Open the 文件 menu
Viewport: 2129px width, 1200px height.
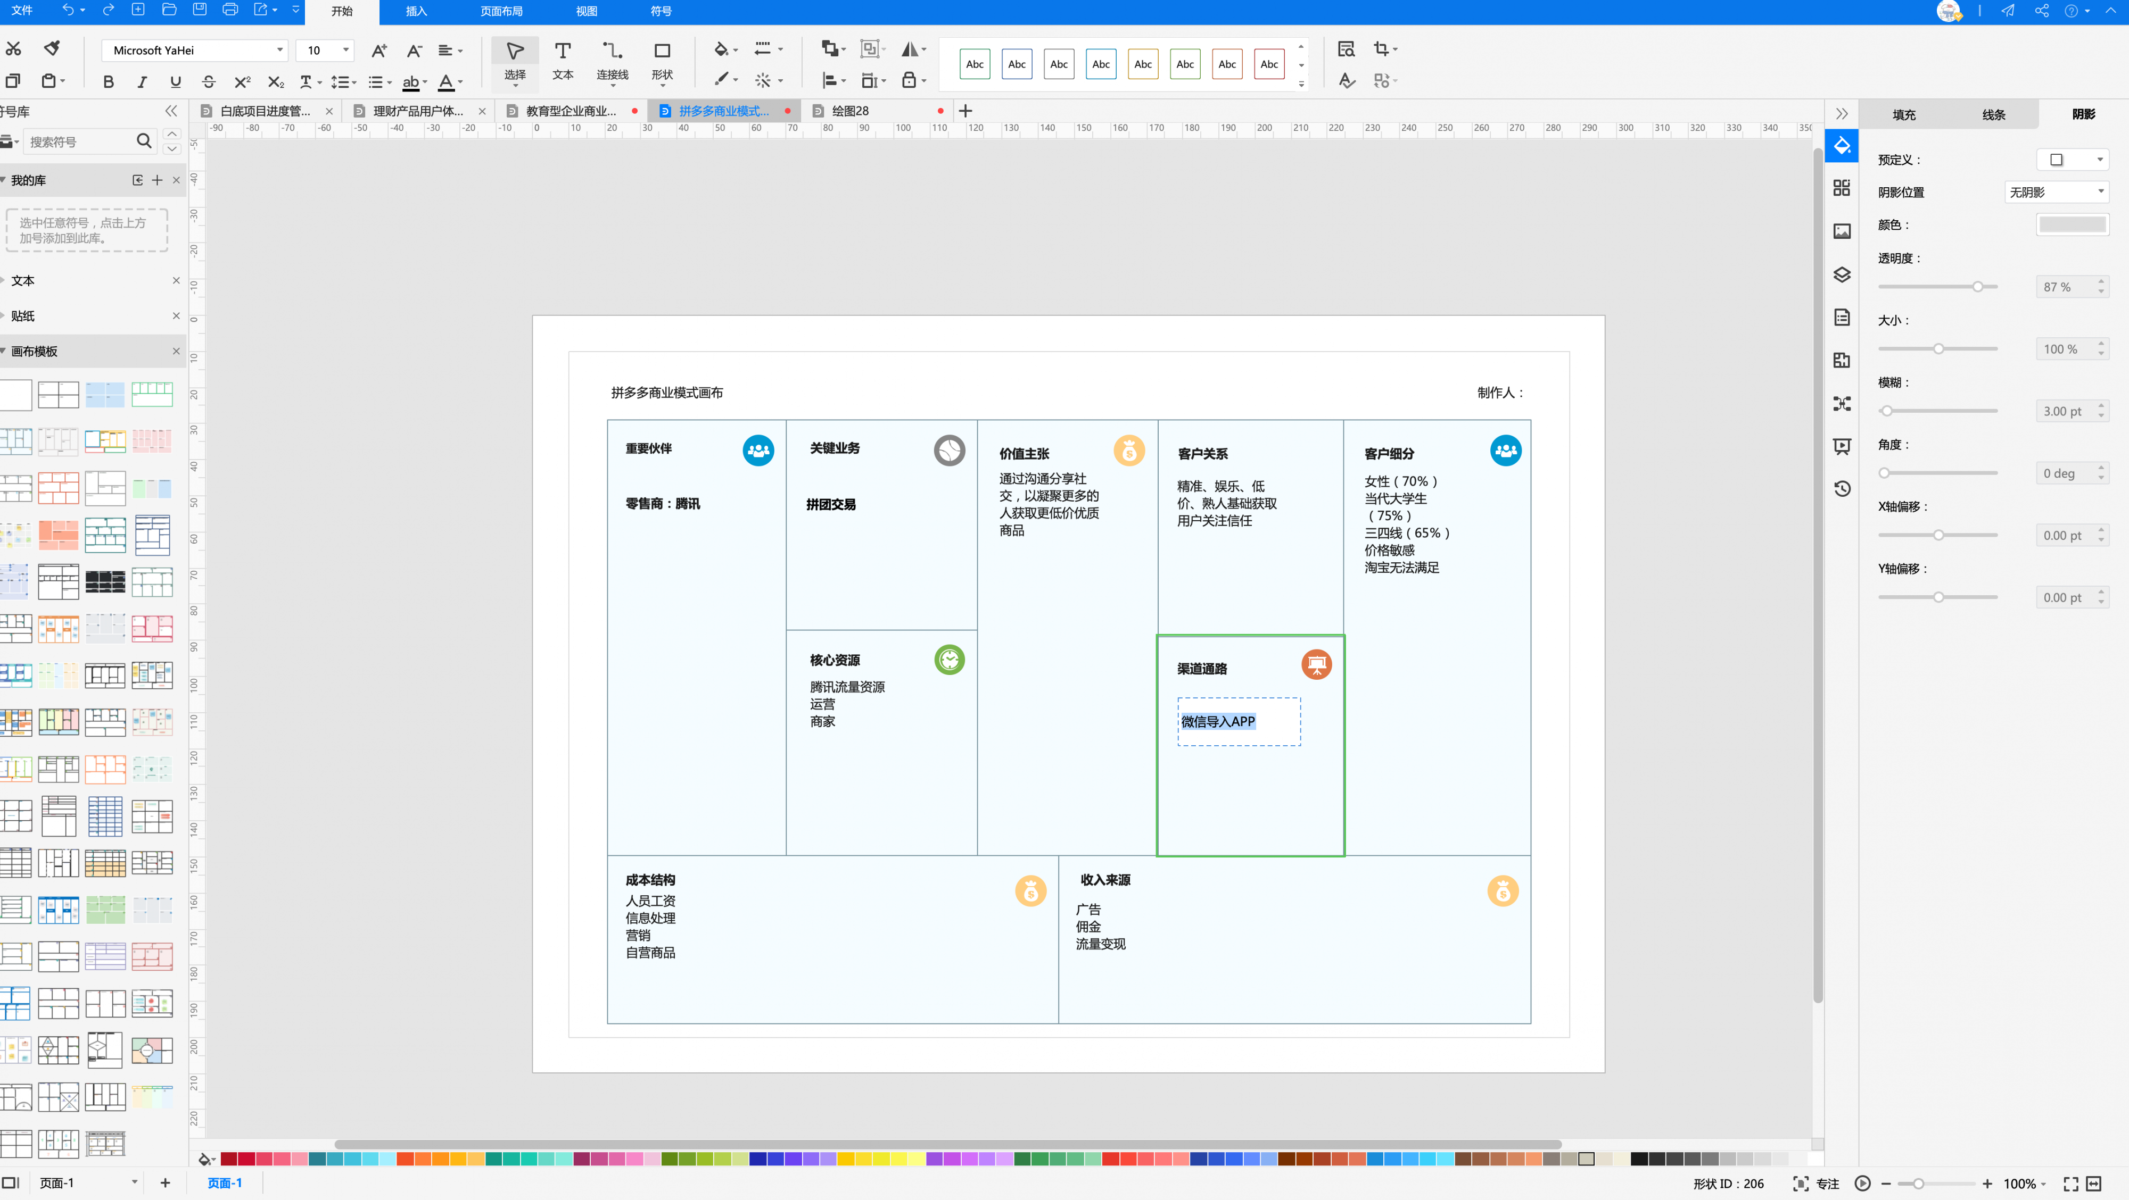tap(22, 10)
